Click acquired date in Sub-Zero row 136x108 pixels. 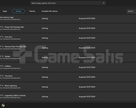[x=87, y=38]
